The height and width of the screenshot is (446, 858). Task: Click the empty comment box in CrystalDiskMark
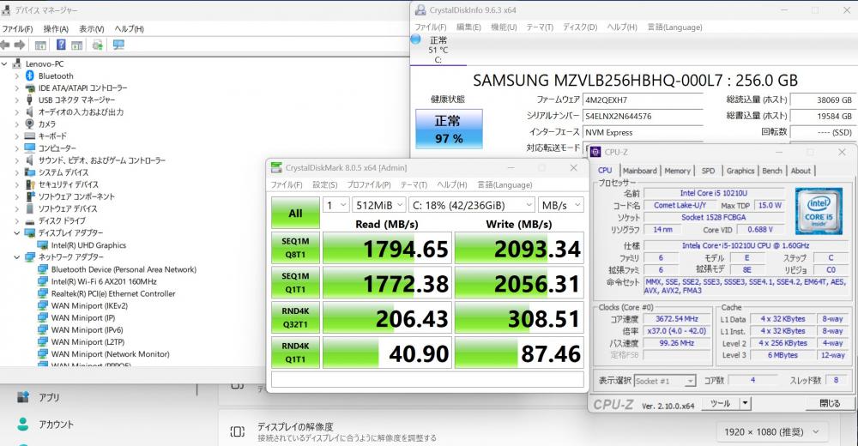click(x=428, y=379)
